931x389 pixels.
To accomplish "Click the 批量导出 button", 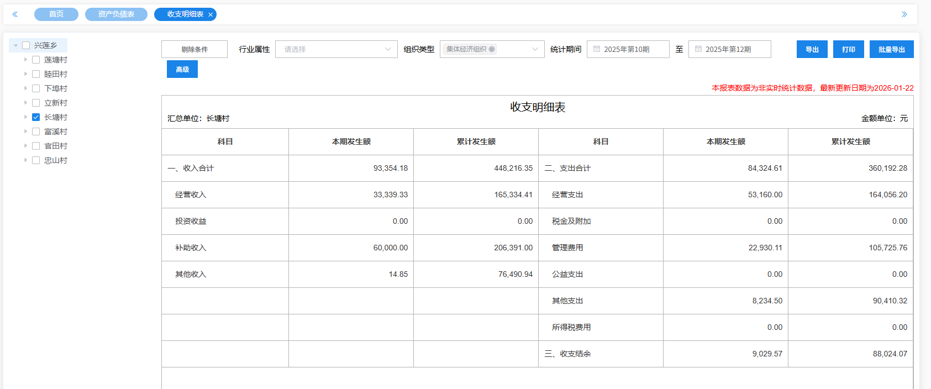I will pyautogui.click(x=891, y=49).
